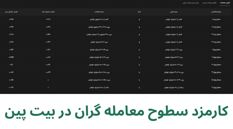Click taker fee ۰.۰۵٪ in سطح ویژه ۵ row

tap(11, 80)
